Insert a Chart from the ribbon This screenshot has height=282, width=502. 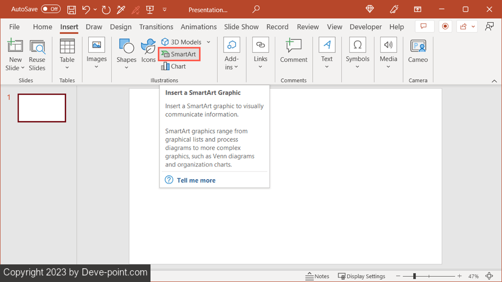[x=174, y=67]
